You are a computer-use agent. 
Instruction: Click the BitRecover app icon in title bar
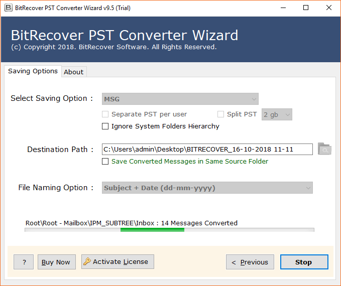8,8
